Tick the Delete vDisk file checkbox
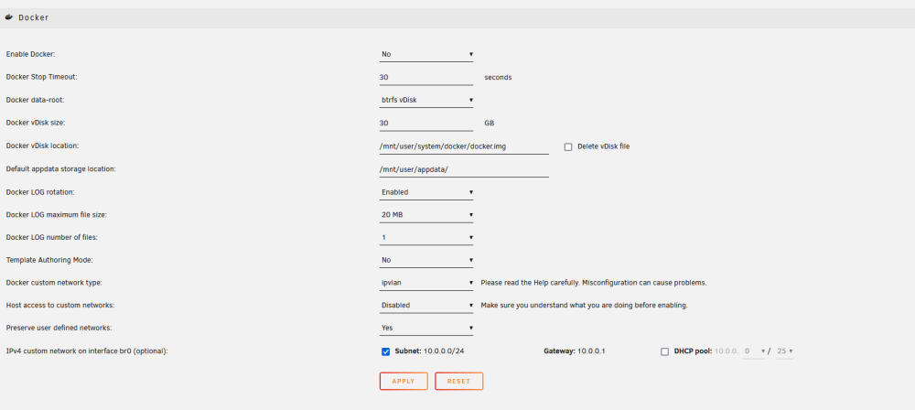Screen dimensions: 915x410 [x=568, y=147]
